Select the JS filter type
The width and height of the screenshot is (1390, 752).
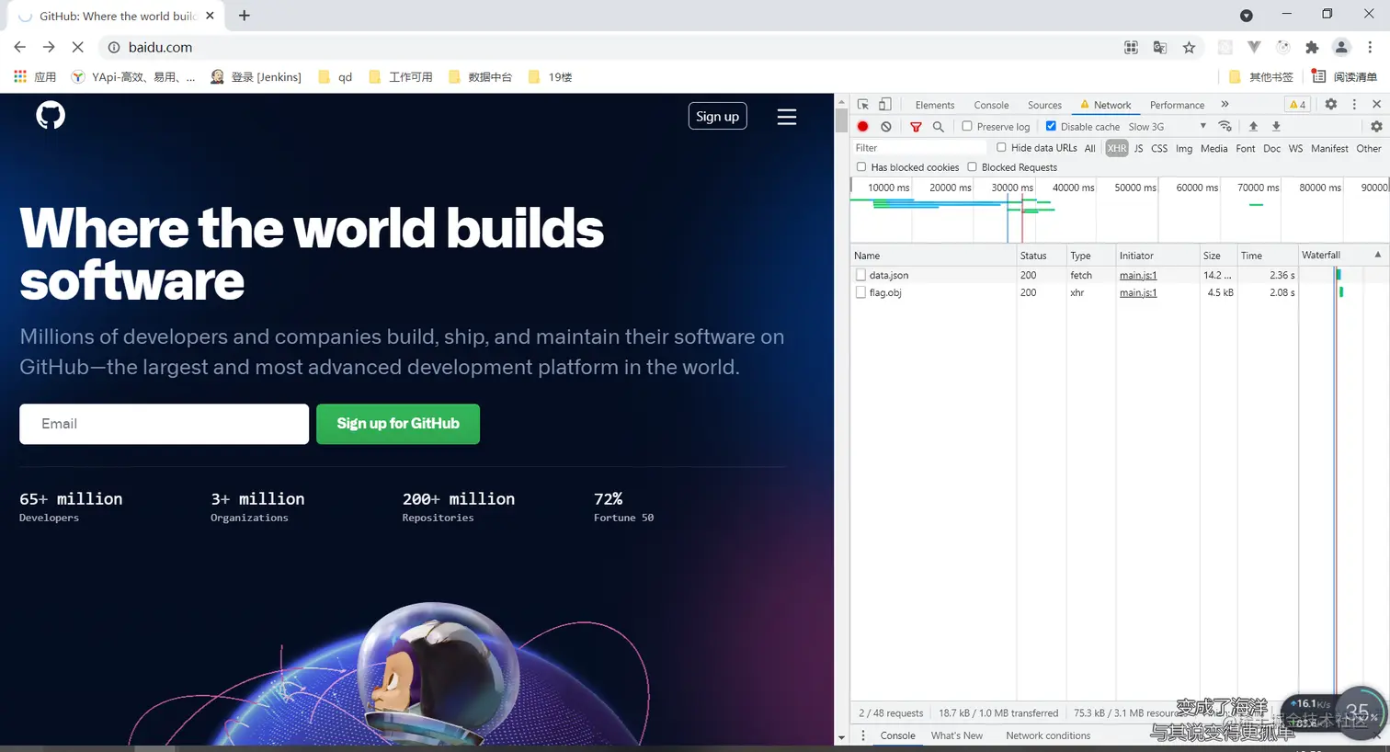[x=1138, y=148]
